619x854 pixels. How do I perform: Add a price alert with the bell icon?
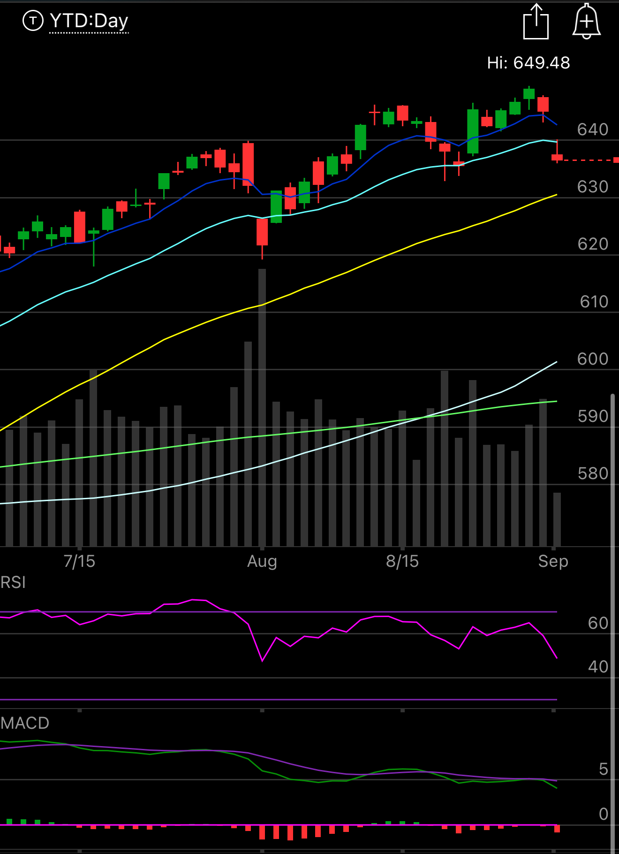point(587,22)
